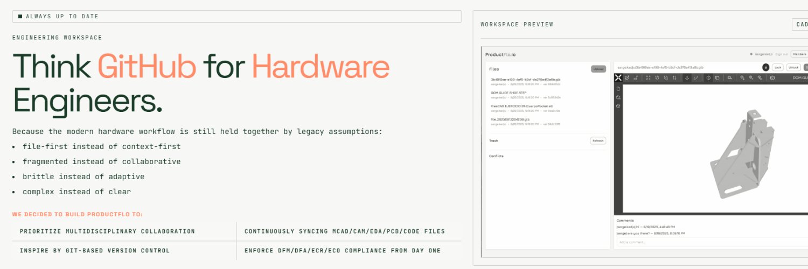
Task: Click the Upload button in Files panel
Action: point(598,69)
